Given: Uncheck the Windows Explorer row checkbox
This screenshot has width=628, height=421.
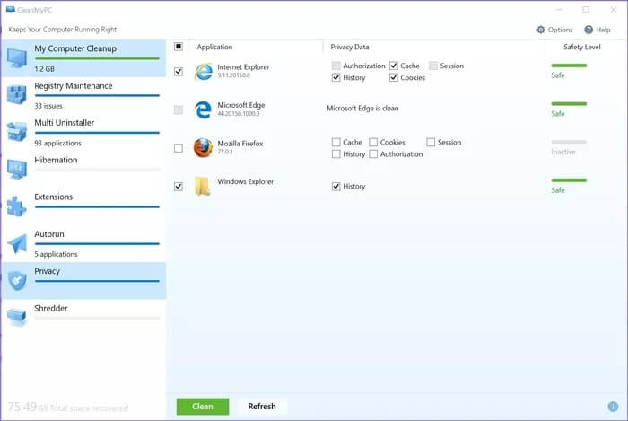Looking at the screenshot, I should [x=179, y=187].
